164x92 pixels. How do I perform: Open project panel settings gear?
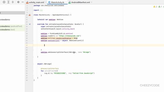tap(18, 2)
